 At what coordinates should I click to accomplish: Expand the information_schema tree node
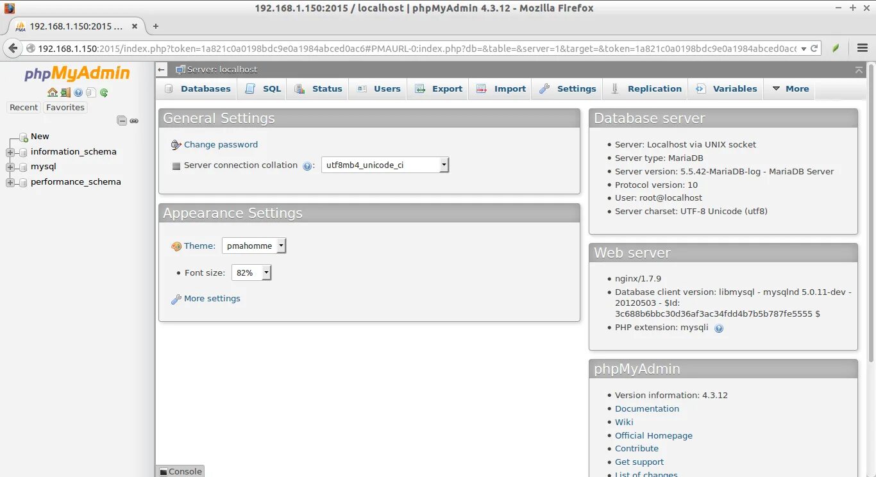[10, 152]
